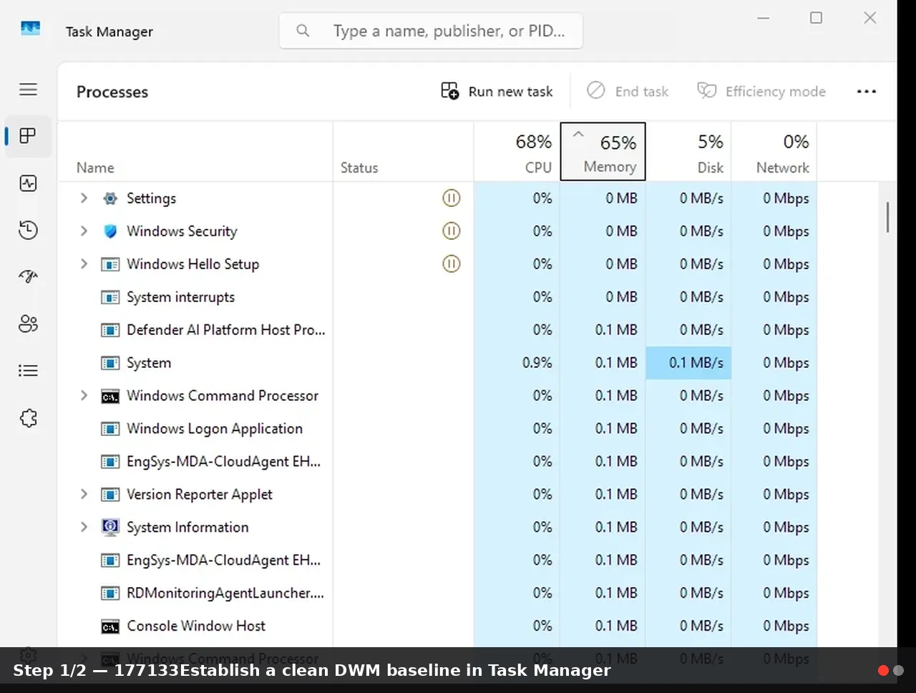
Task: Click the RDMonitoringAgentLauncher process icon
Action: (110, 593)
